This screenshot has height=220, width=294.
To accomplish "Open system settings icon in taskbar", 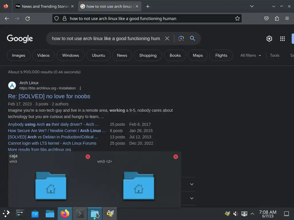I will pyautogui.click(x=20, y=214).
